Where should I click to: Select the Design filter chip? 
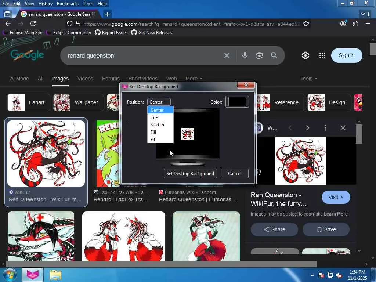pyautogui.click(x=329, y=103)
